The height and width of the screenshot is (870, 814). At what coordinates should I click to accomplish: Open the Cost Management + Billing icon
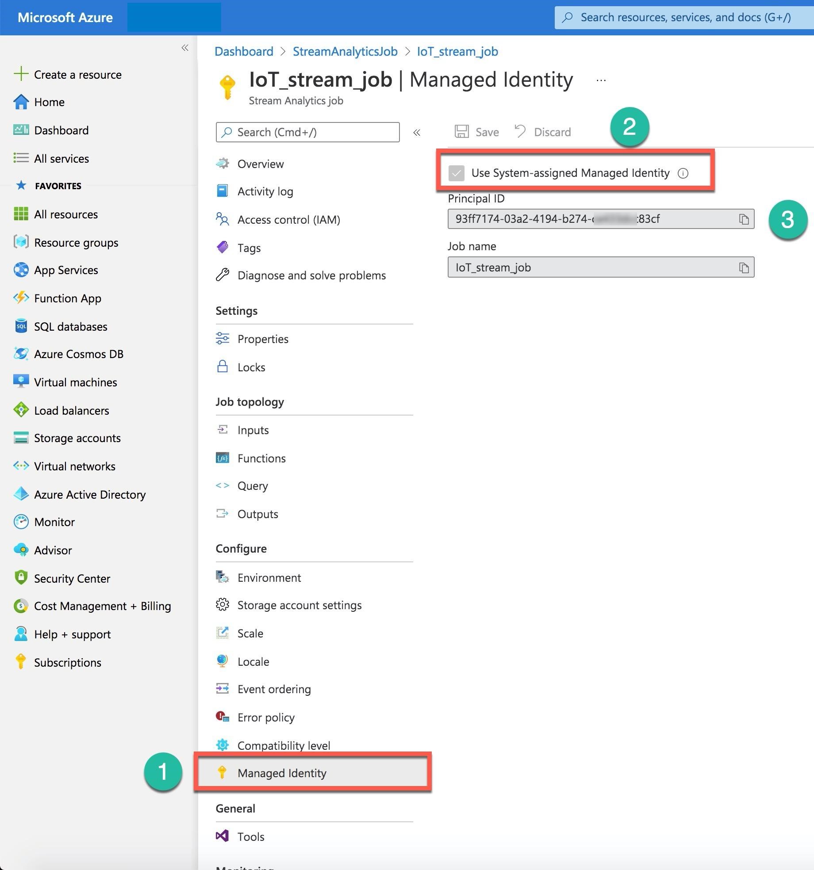(21, 606)
